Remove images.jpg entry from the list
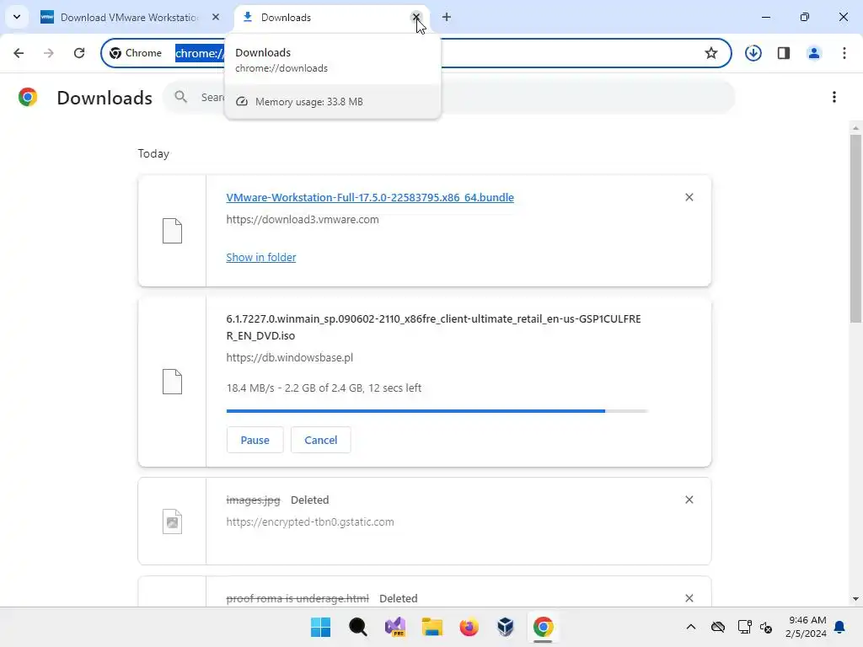 pyautogui.click(x=689, y=500)
